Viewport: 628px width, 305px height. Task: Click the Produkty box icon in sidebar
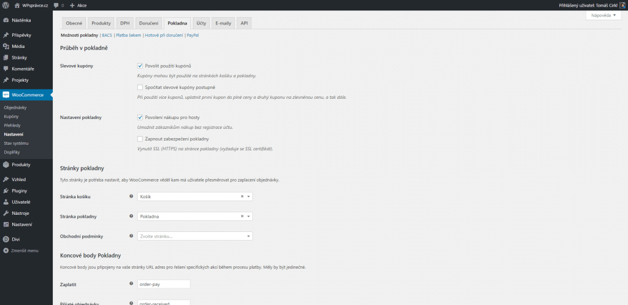6,164
